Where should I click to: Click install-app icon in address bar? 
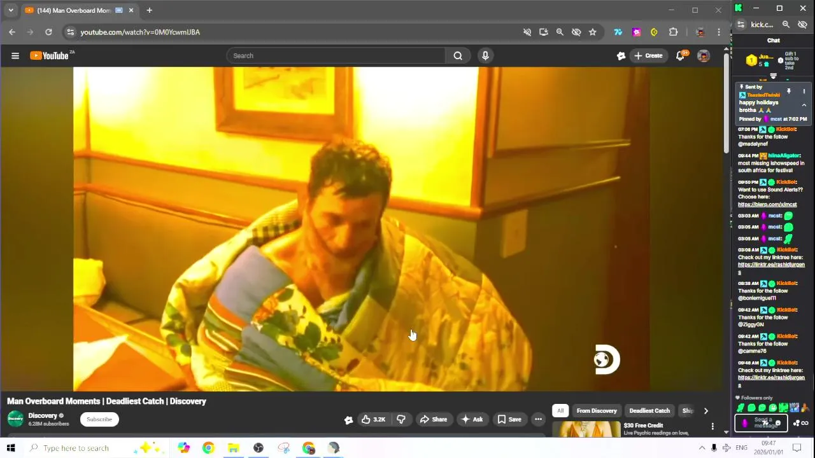544,32
